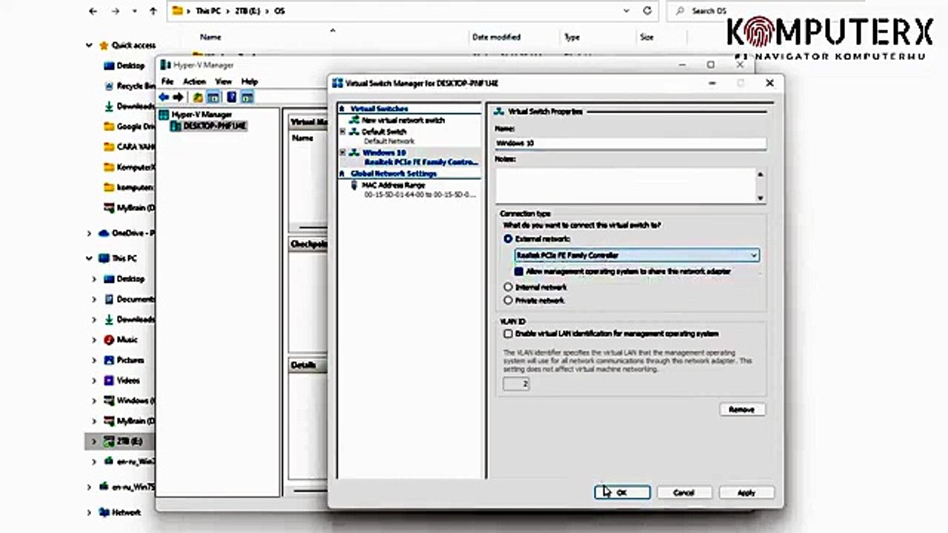
Task: Click the DESKTOP-PHF1J4E server icon in tree
Action: click(x=176, y=126)
